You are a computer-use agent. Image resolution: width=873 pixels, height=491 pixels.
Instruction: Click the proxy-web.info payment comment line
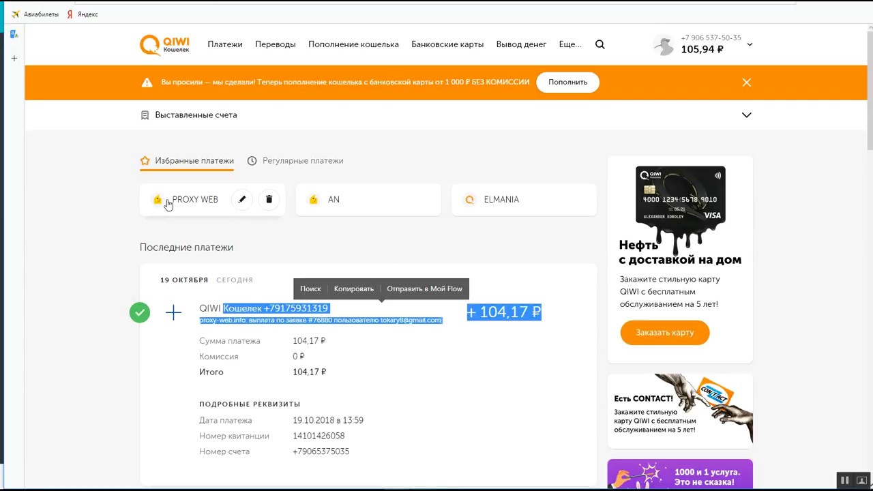coord(321,320)
